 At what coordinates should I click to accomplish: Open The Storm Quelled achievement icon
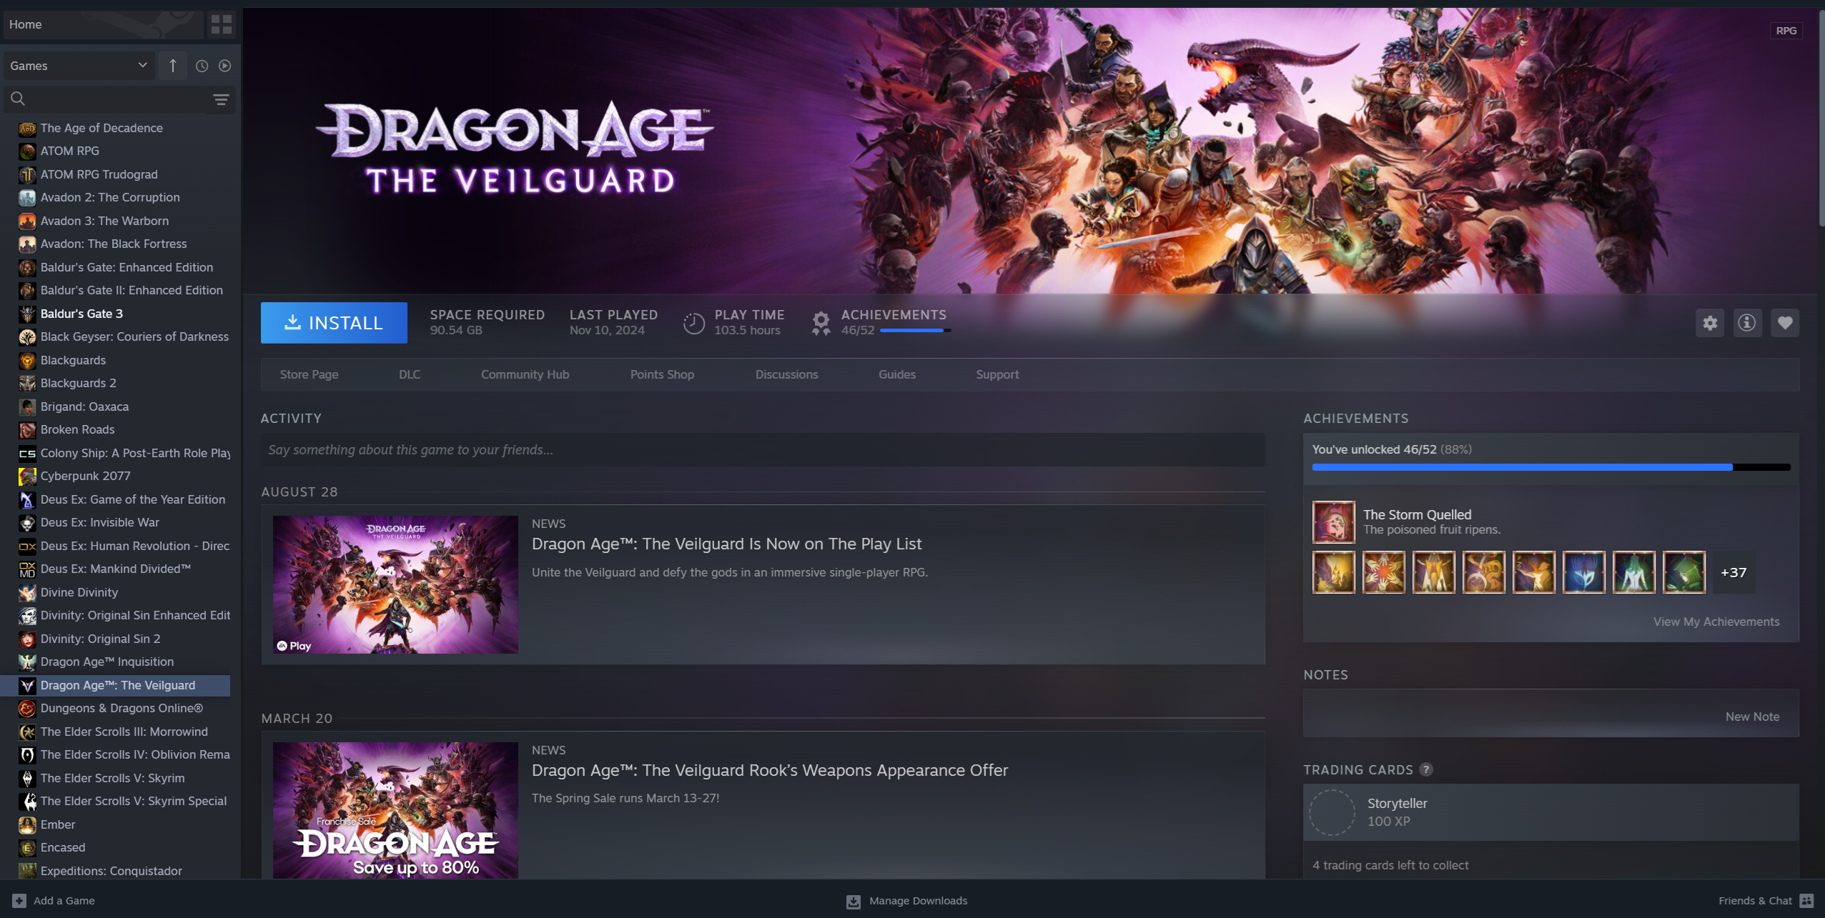[1333, 522]
